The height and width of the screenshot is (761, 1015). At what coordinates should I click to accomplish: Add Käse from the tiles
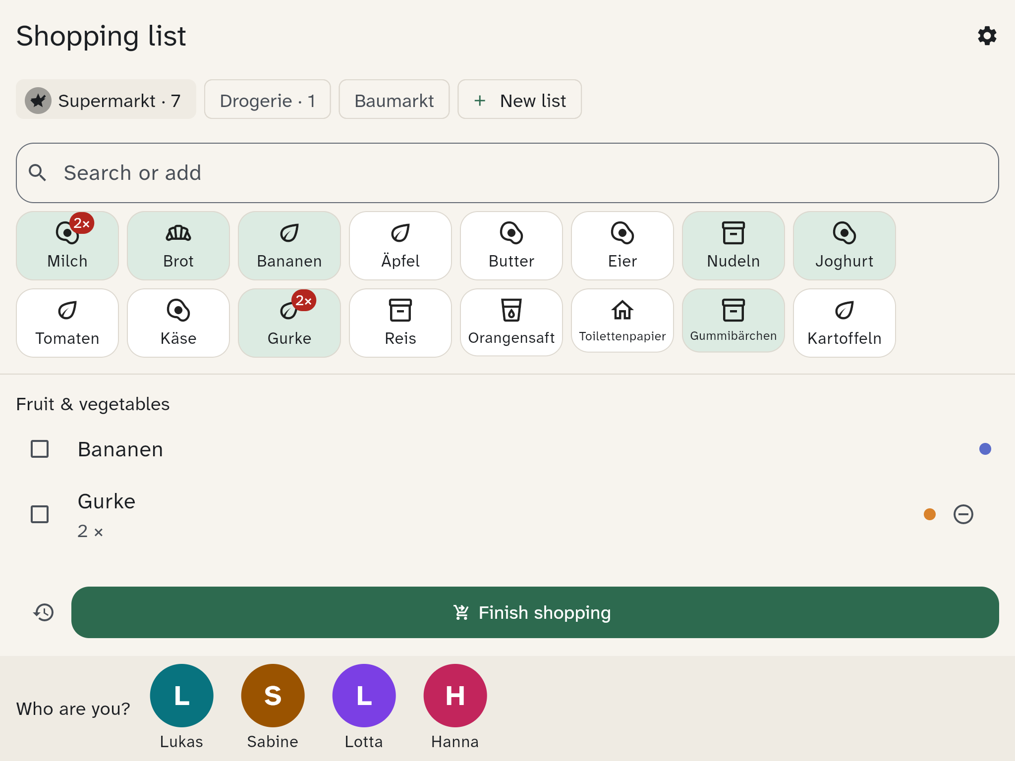[178, 323]
